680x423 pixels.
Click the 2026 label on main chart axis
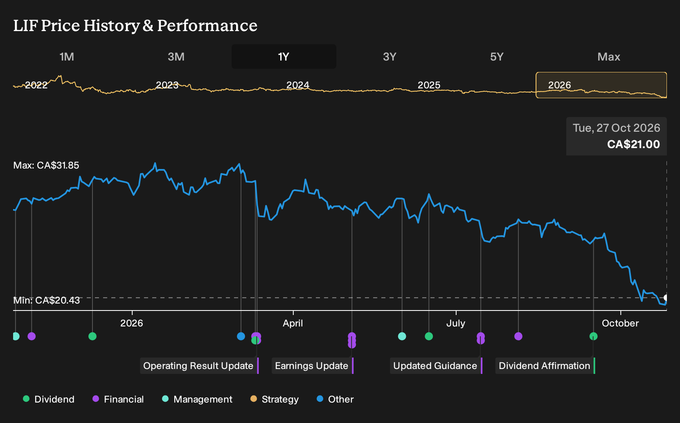pos(132,323)
